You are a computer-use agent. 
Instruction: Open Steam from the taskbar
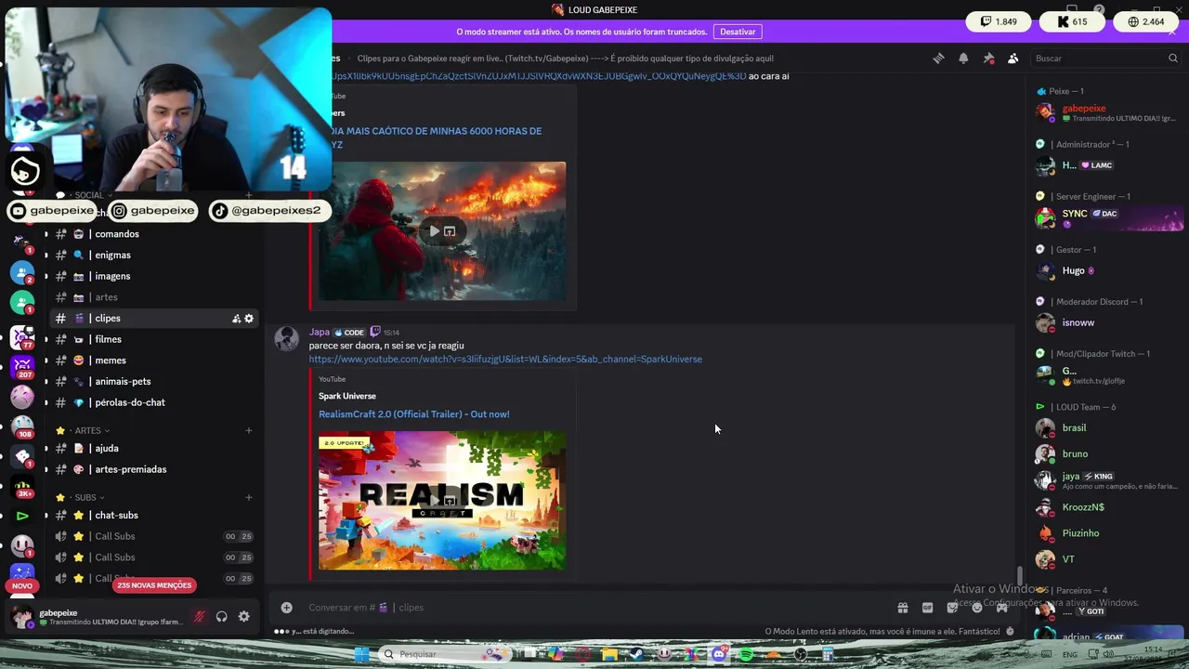pos(637,655)
